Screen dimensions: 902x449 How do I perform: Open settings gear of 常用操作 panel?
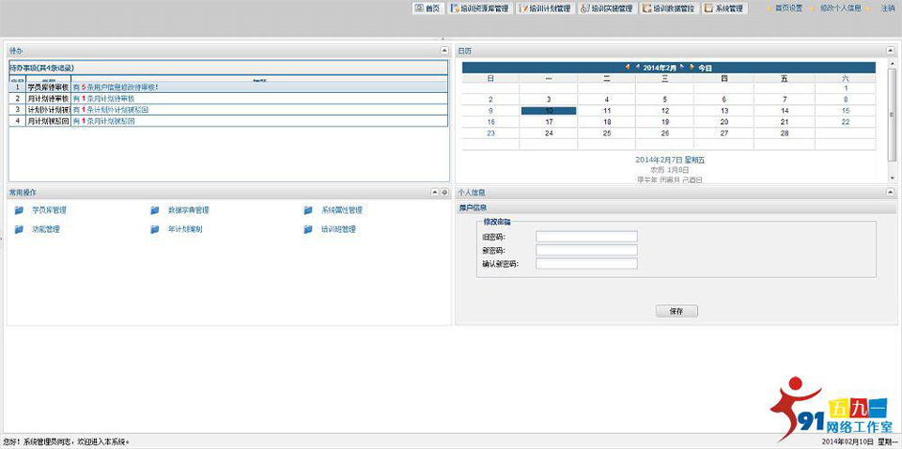[x=444, y=193]
